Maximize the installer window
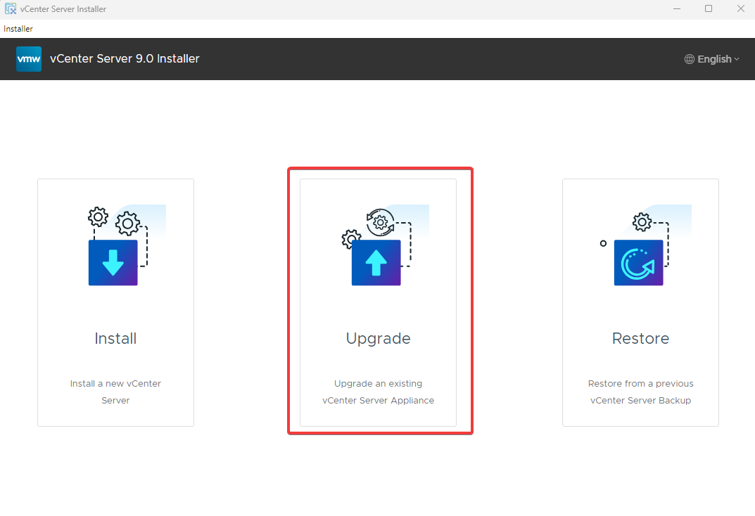Screen dimensions: 755x516 point(709,8)
